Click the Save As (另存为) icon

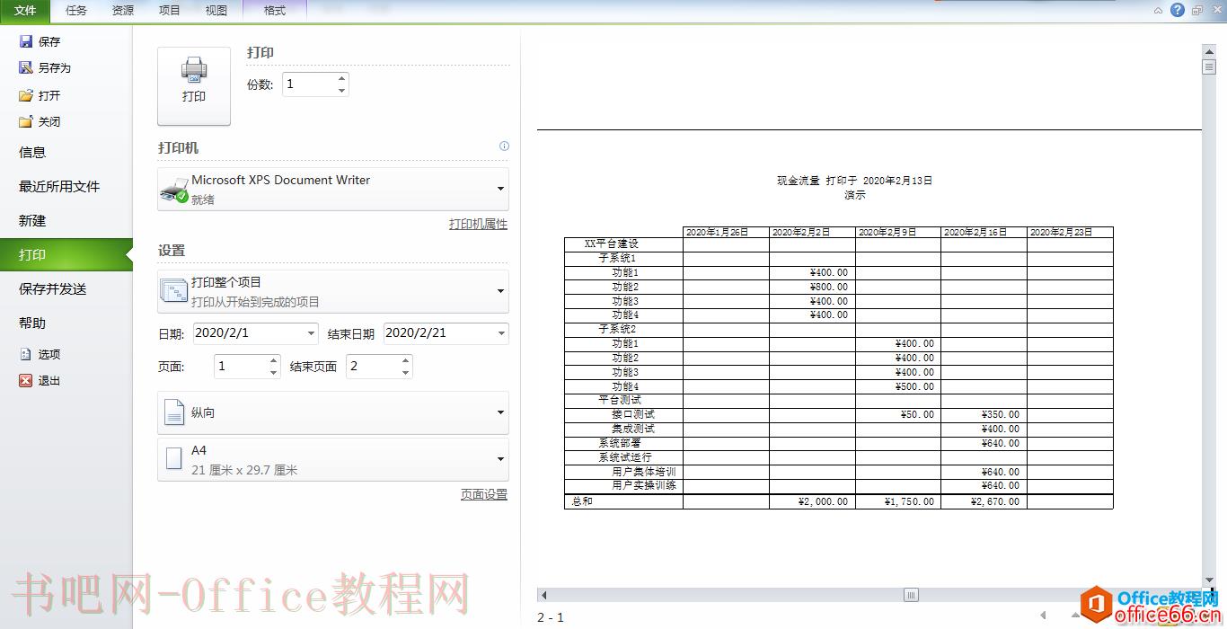click(x=26, y=67)
